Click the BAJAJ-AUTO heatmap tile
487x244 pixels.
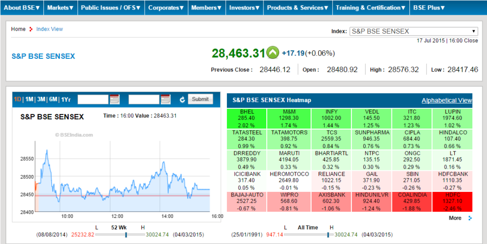click(247, 202)
